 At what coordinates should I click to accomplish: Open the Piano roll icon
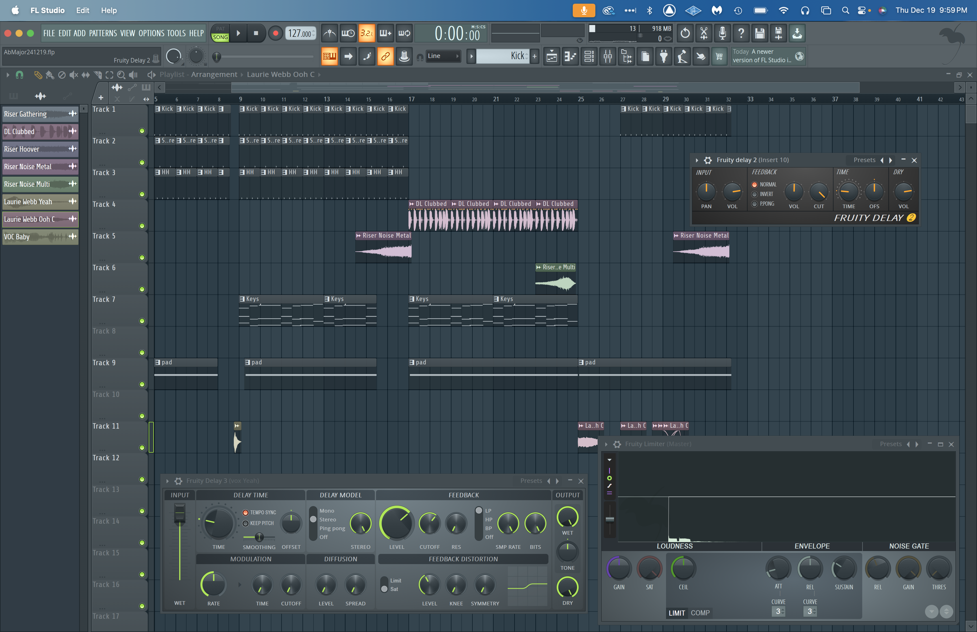coord(571,56)
